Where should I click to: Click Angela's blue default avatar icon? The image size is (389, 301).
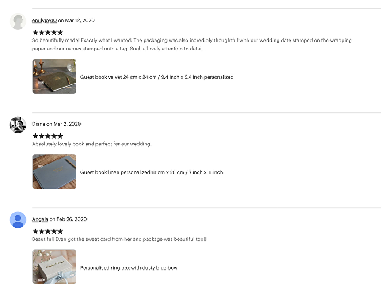tap(18, 220)
